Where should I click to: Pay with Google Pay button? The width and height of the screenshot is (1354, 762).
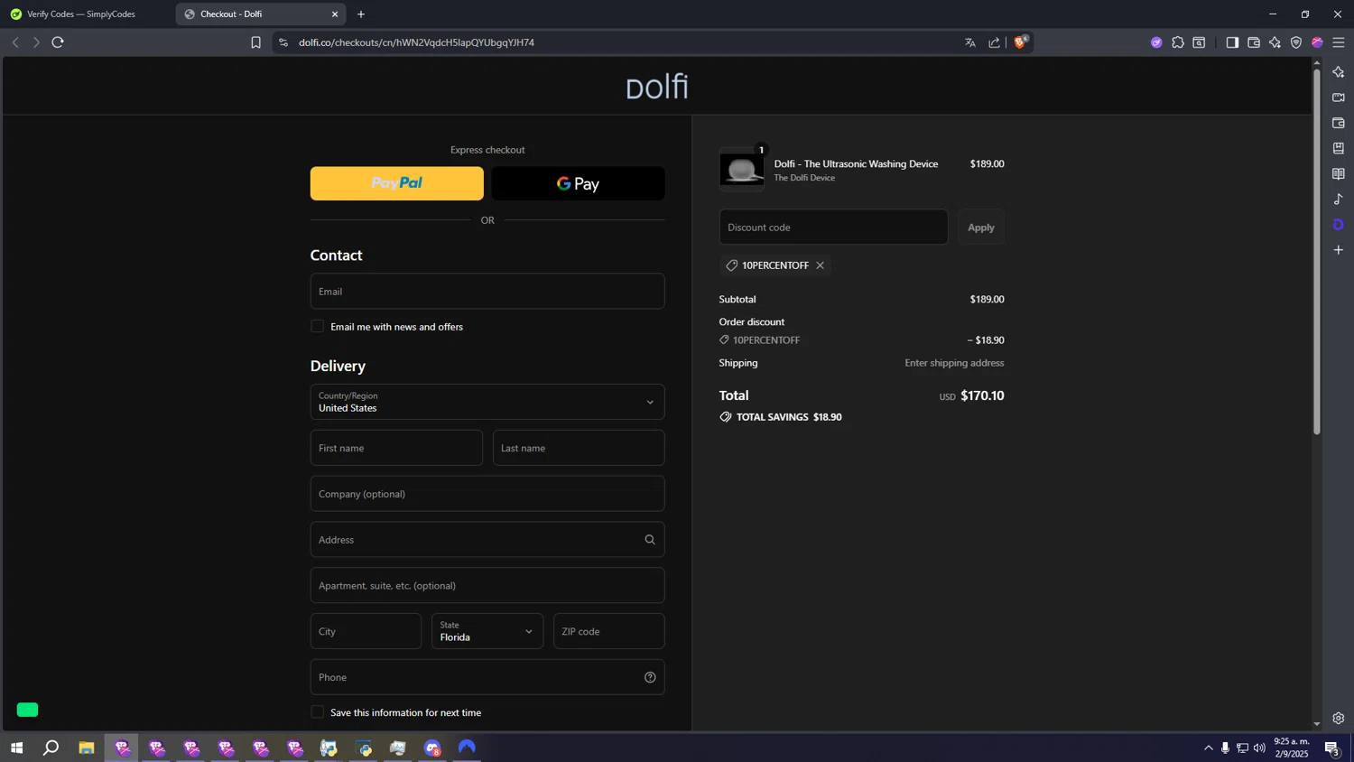pyautogui.click(x=578, y=183)
